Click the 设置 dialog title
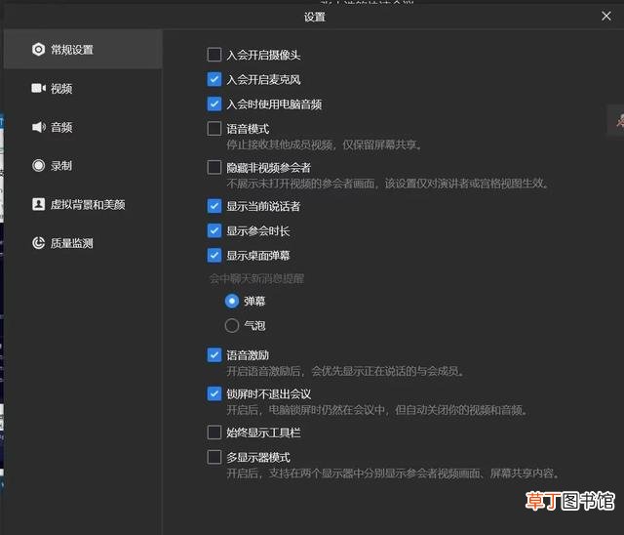The image size is (624, 535). pyautogui.click(x=314, y=18)
